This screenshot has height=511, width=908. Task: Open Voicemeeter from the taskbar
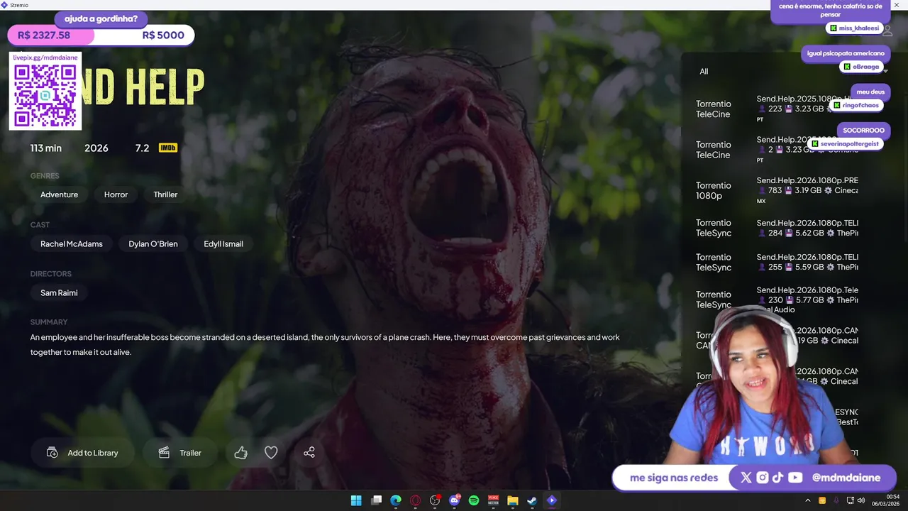[493, 500]
